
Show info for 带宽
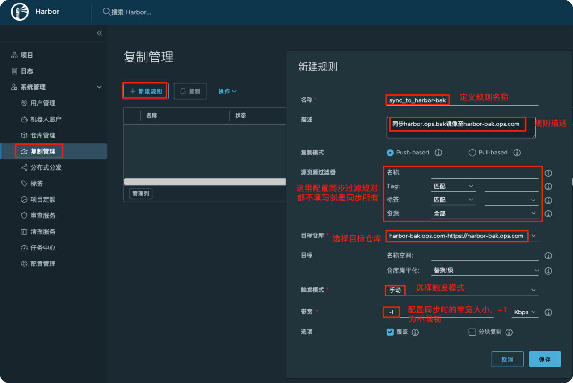548,312
